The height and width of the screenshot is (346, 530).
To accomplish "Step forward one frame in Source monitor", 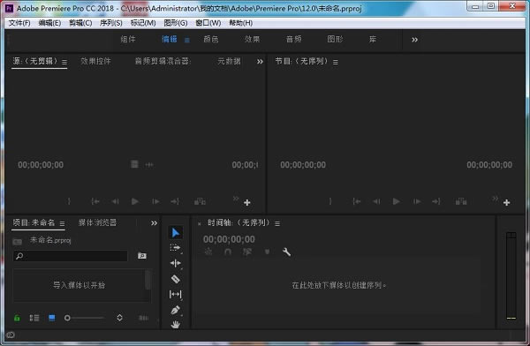I will click(x=155, y=201).
